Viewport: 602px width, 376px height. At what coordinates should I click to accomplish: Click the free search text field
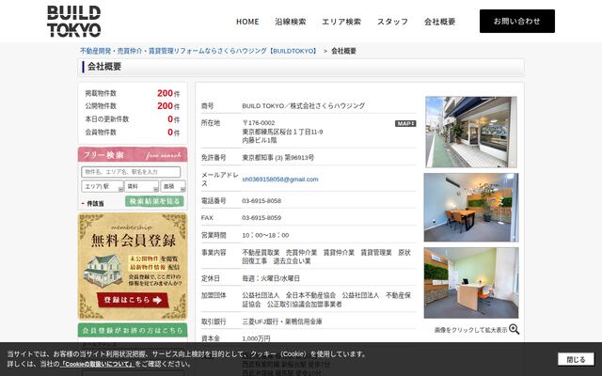pyautogui.click(x=131, y=172)
